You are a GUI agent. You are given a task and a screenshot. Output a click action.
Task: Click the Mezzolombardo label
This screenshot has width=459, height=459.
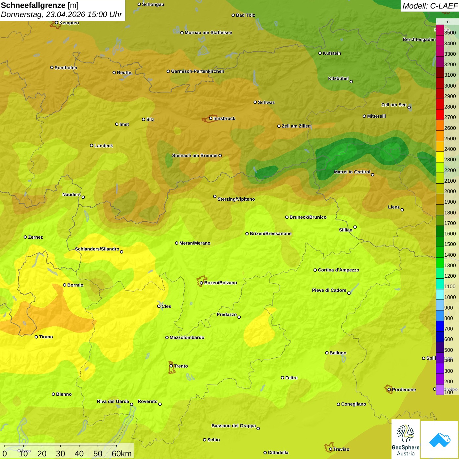coord(187,337)
